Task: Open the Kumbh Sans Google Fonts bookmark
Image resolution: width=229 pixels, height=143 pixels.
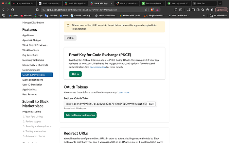Action: (x=131, y=16)
